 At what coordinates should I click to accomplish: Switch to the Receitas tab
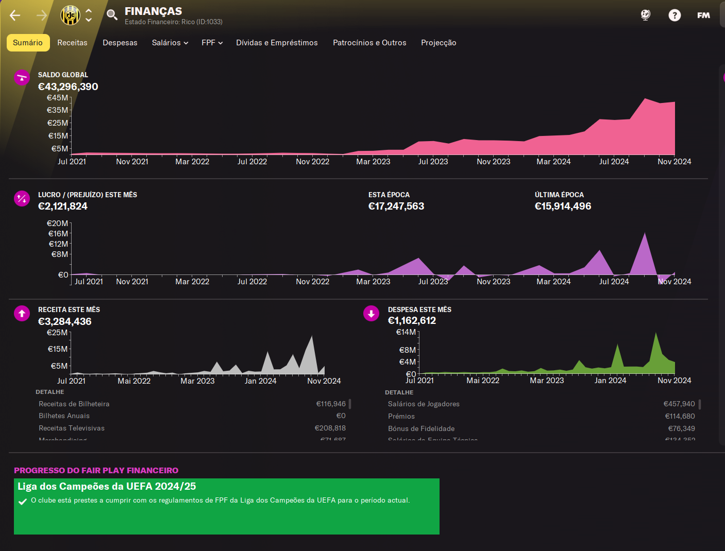(72, 43)
